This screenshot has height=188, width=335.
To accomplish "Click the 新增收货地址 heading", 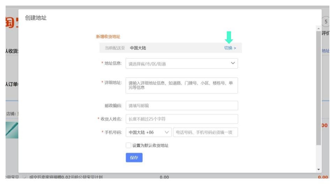I will click(x=108, y=37).
